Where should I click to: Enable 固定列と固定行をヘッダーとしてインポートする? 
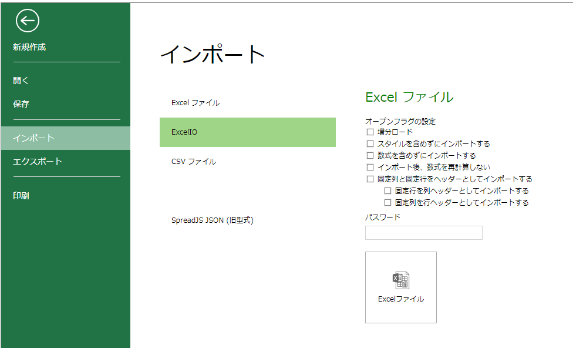click(x=370, y=179)
